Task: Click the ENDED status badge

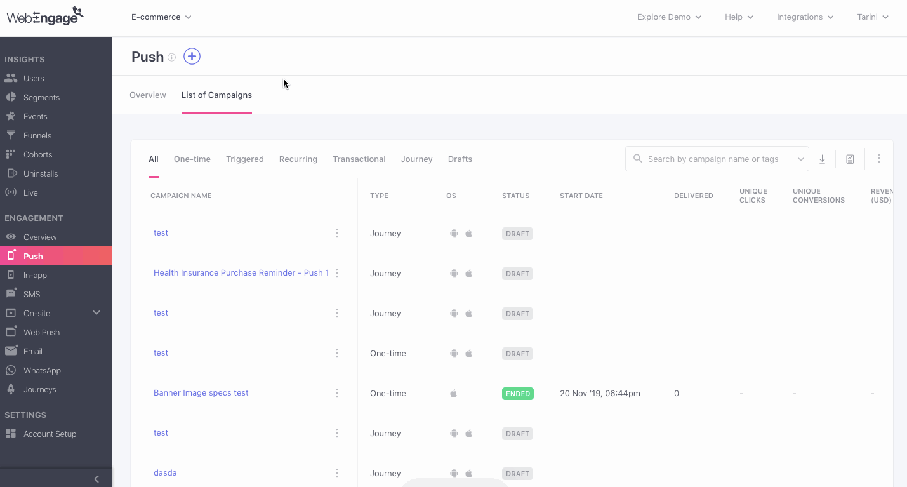Action: point(518,394)
